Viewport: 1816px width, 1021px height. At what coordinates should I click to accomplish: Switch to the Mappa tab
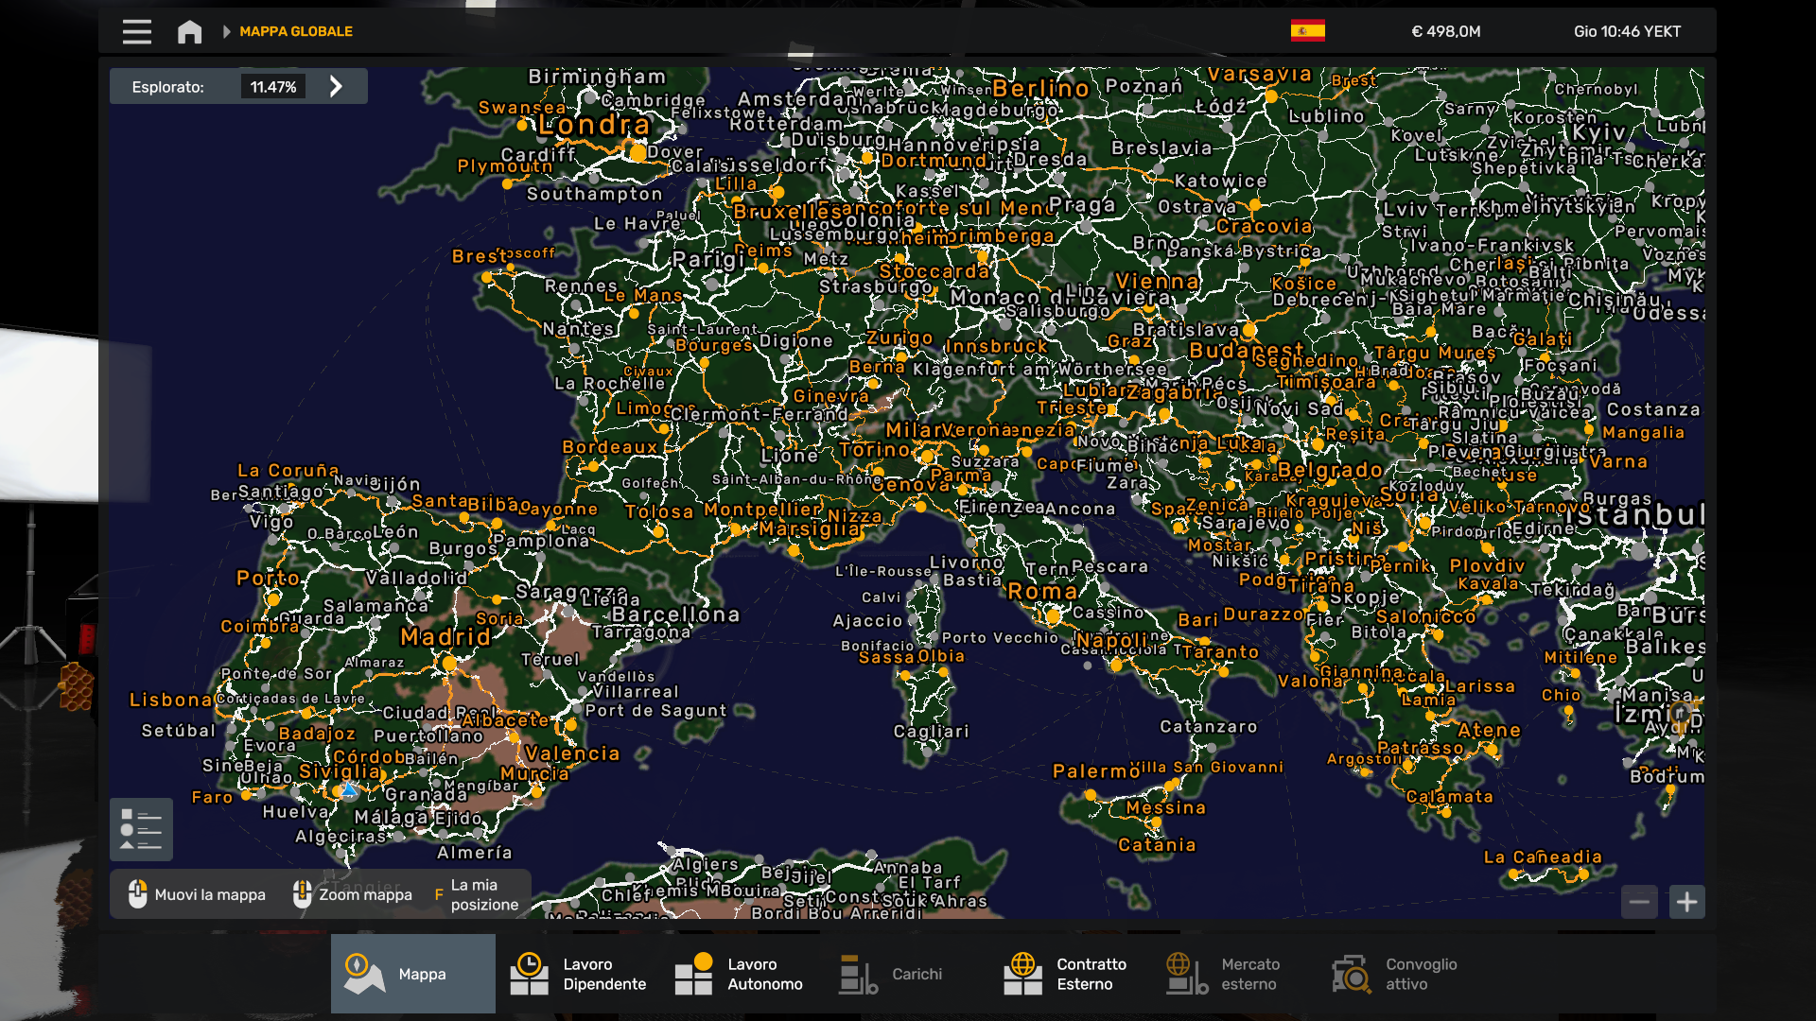tap(412, 974)
